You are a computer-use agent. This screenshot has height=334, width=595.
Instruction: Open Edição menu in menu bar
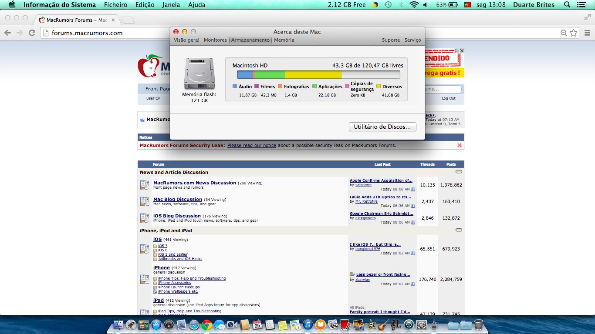[x=145, y=5]
